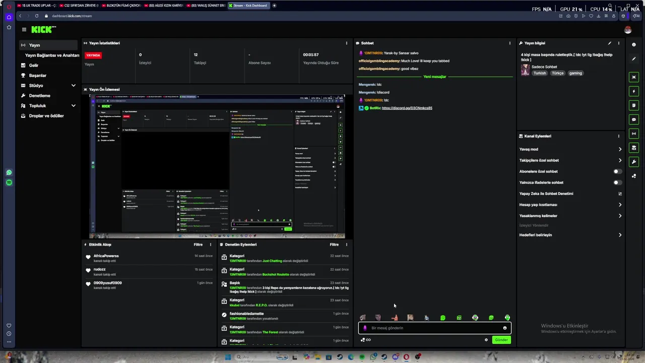Open WhatsApp in the browser sidebar

pyautogui.click(x=9, y=172)
